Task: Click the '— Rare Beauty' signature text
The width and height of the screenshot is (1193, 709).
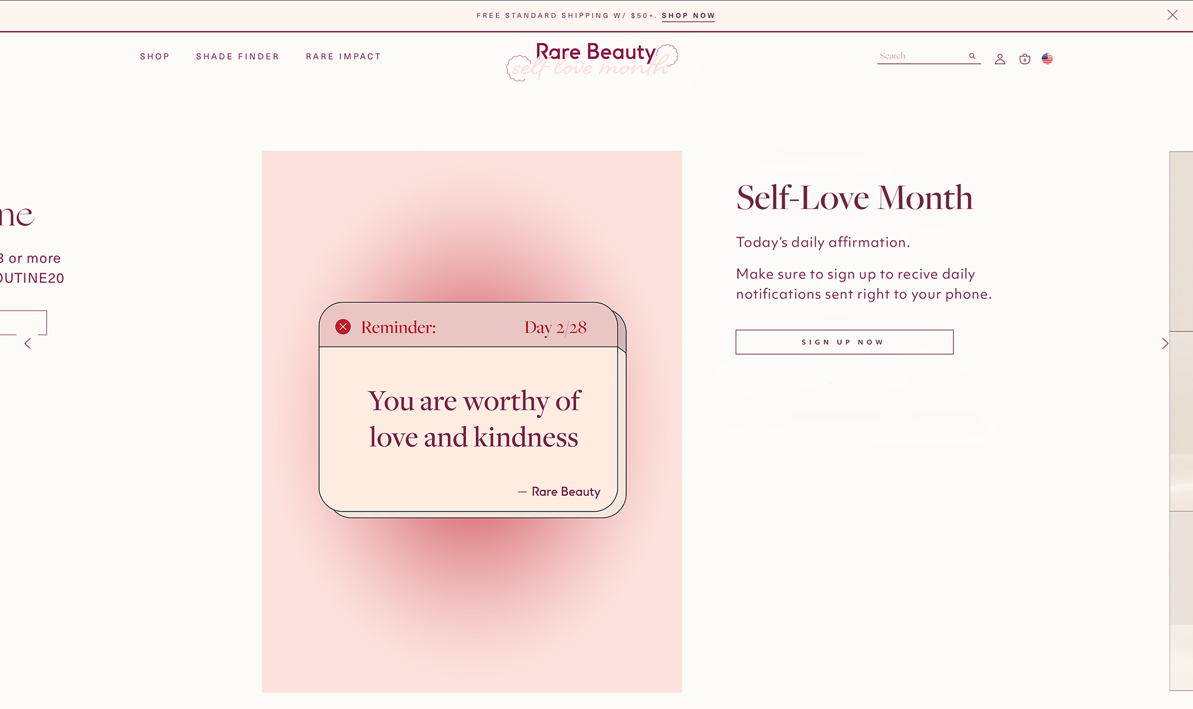Action: click(559, 492)
